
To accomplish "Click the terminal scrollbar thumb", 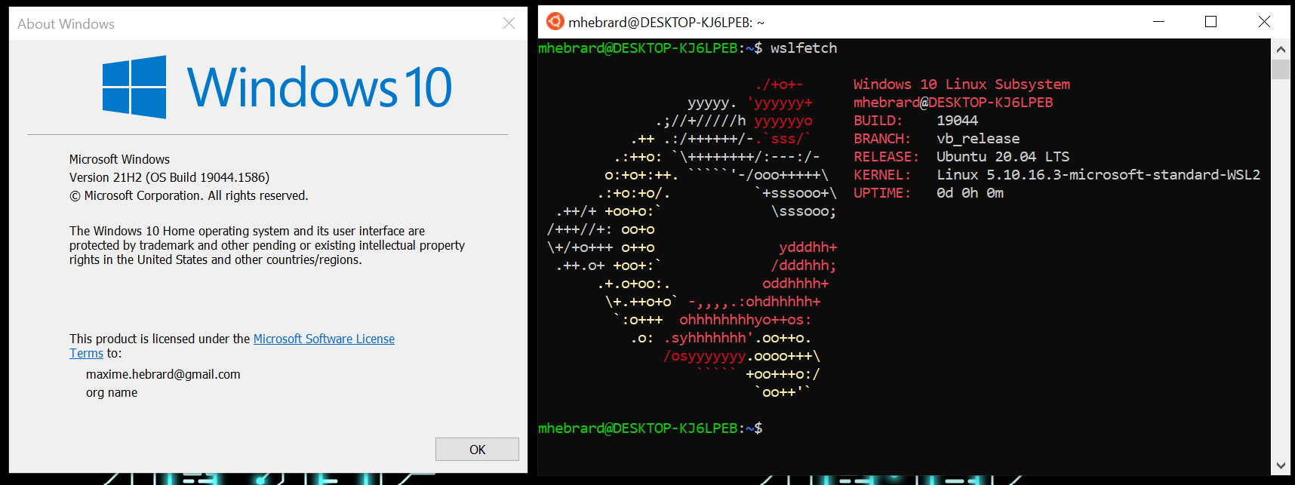I will click(x=1281, y=69).
